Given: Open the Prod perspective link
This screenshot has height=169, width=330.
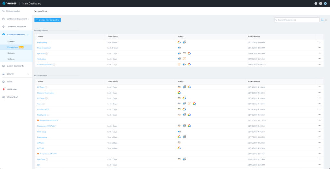Looking at the screenshot, I should (44, 48).
